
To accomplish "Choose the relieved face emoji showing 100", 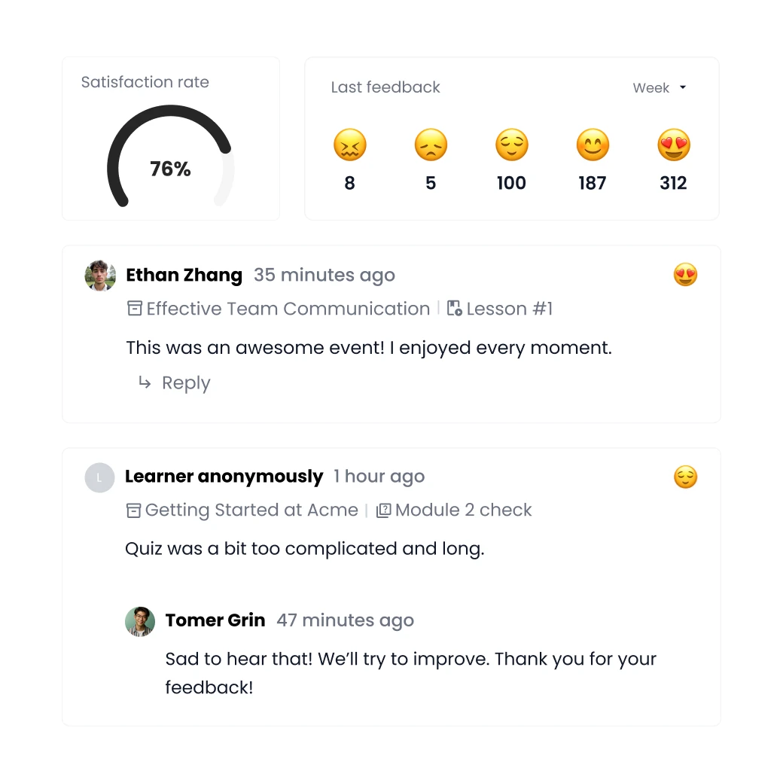I will [x=511, y=145].
